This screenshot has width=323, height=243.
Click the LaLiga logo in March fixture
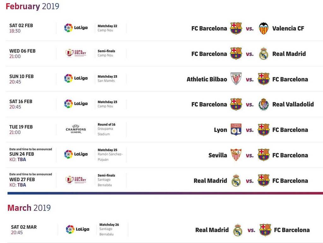pos(78,229)
